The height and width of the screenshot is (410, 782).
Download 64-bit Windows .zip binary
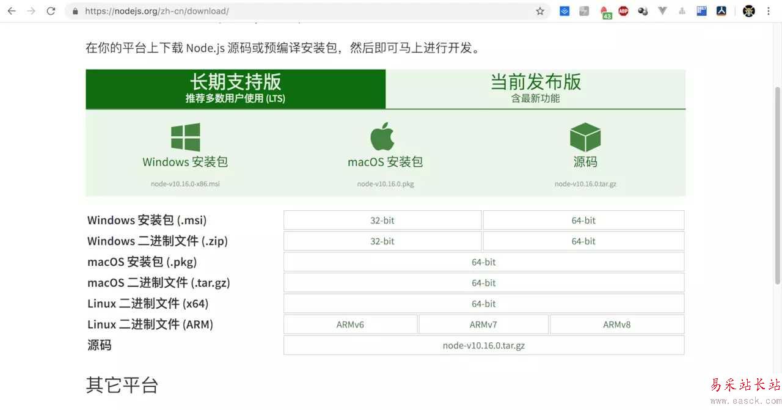[x=583, y=241]
